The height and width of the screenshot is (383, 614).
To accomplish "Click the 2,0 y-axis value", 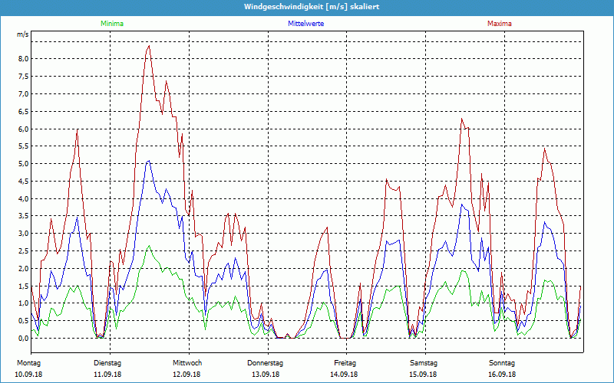I will pyautogui.click(x=24, y=269).
